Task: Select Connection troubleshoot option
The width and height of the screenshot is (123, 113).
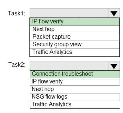Action: (x=75, y=74)
